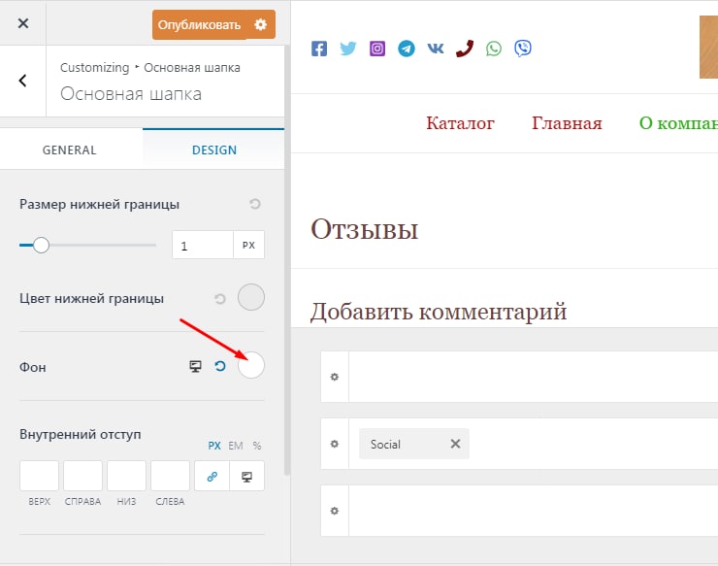Click the bottom border size slider handle
Image resolution: width=718 pixels, height=566 pixels.
coord(41,246)
